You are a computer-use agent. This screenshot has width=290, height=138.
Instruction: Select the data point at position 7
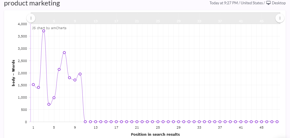tap(64, 53)
